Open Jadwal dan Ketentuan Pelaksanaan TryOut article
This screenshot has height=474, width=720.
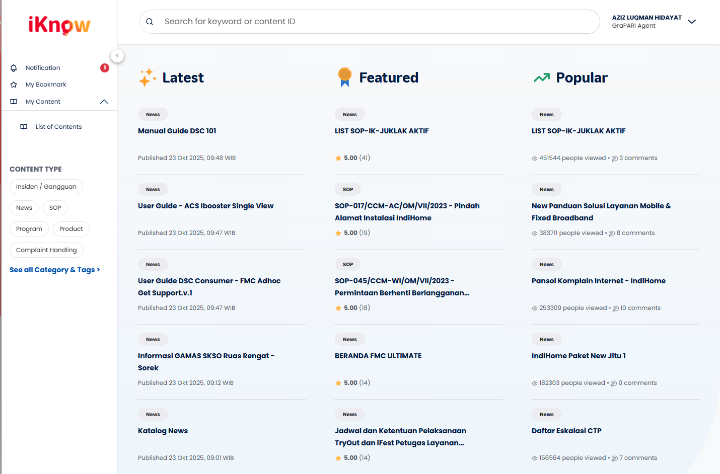401,437
